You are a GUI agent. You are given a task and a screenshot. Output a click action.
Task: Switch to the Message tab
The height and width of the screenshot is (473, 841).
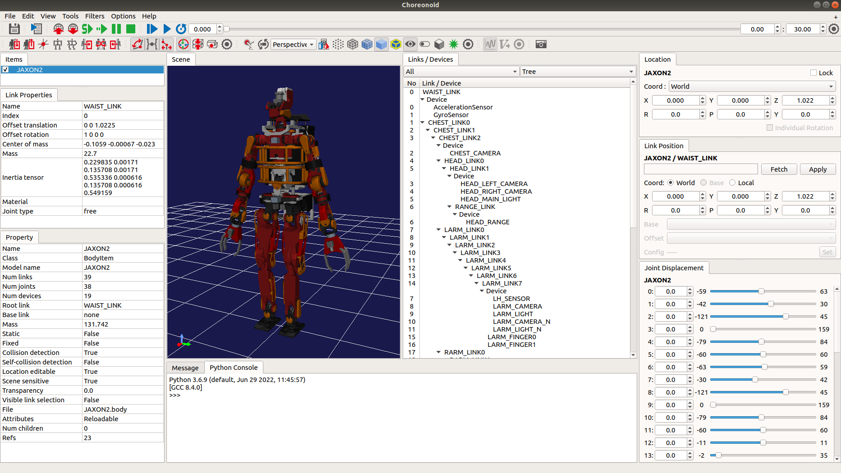coord(185,368)
